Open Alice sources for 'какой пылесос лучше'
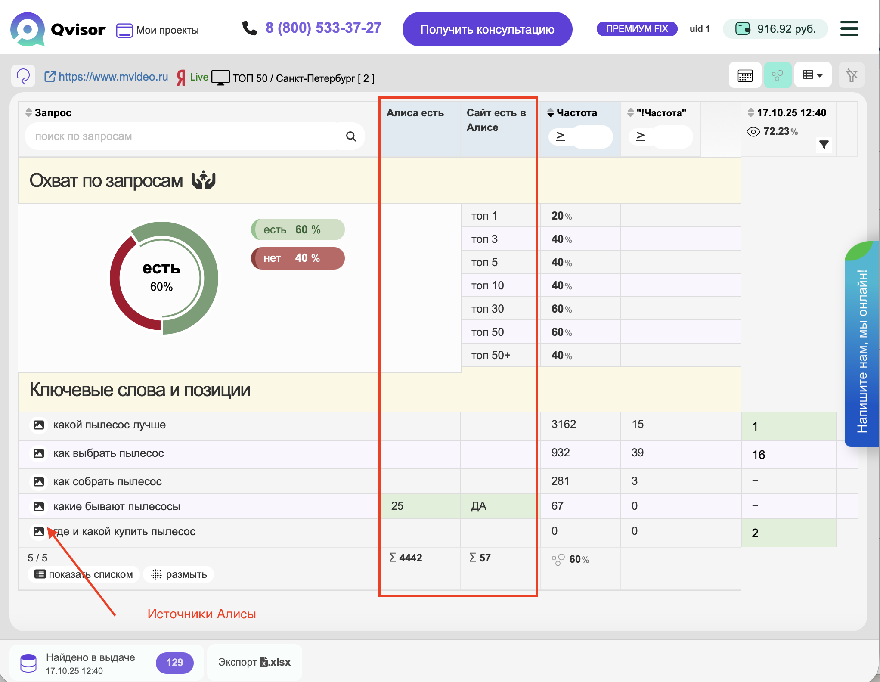Viewport: 880px width, 682px height. coord(39,425)
